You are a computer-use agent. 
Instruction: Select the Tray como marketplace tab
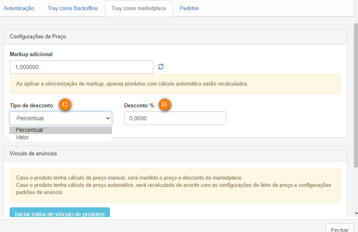139,8
